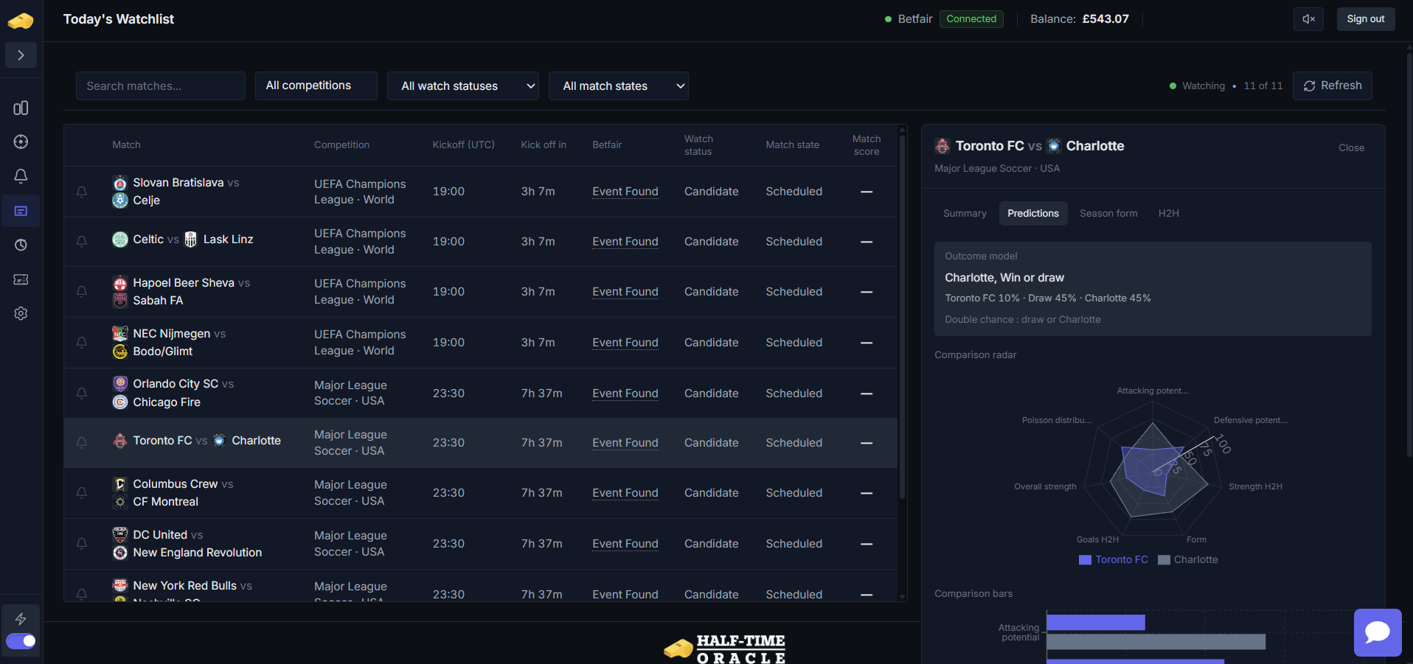Toggle alert bell for Slovan Bratislava match
Viewport: 1413px width, 664px height.
82,192
